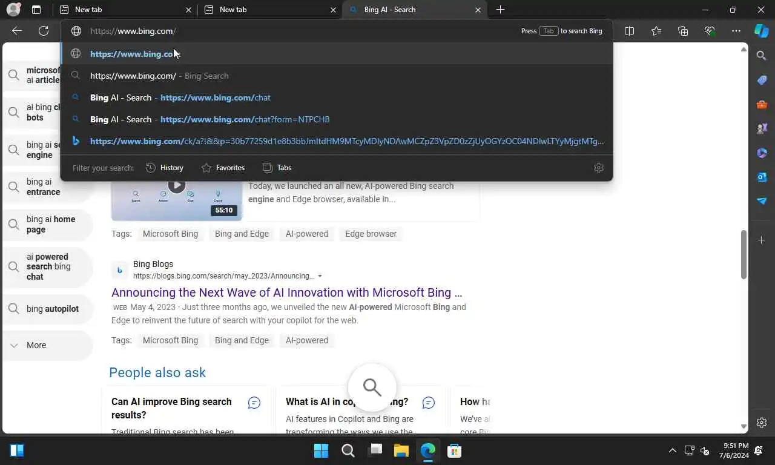Viewport: 775px width, 465px height.
Task: Expand More related searches
Action: click(47, 345)
